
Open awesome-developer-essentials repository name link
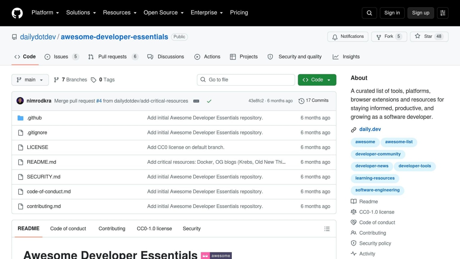point(114,37)
